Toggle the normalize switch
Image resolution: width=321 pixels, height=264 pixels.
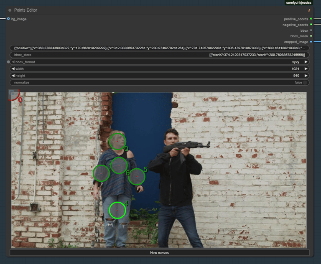306,82
